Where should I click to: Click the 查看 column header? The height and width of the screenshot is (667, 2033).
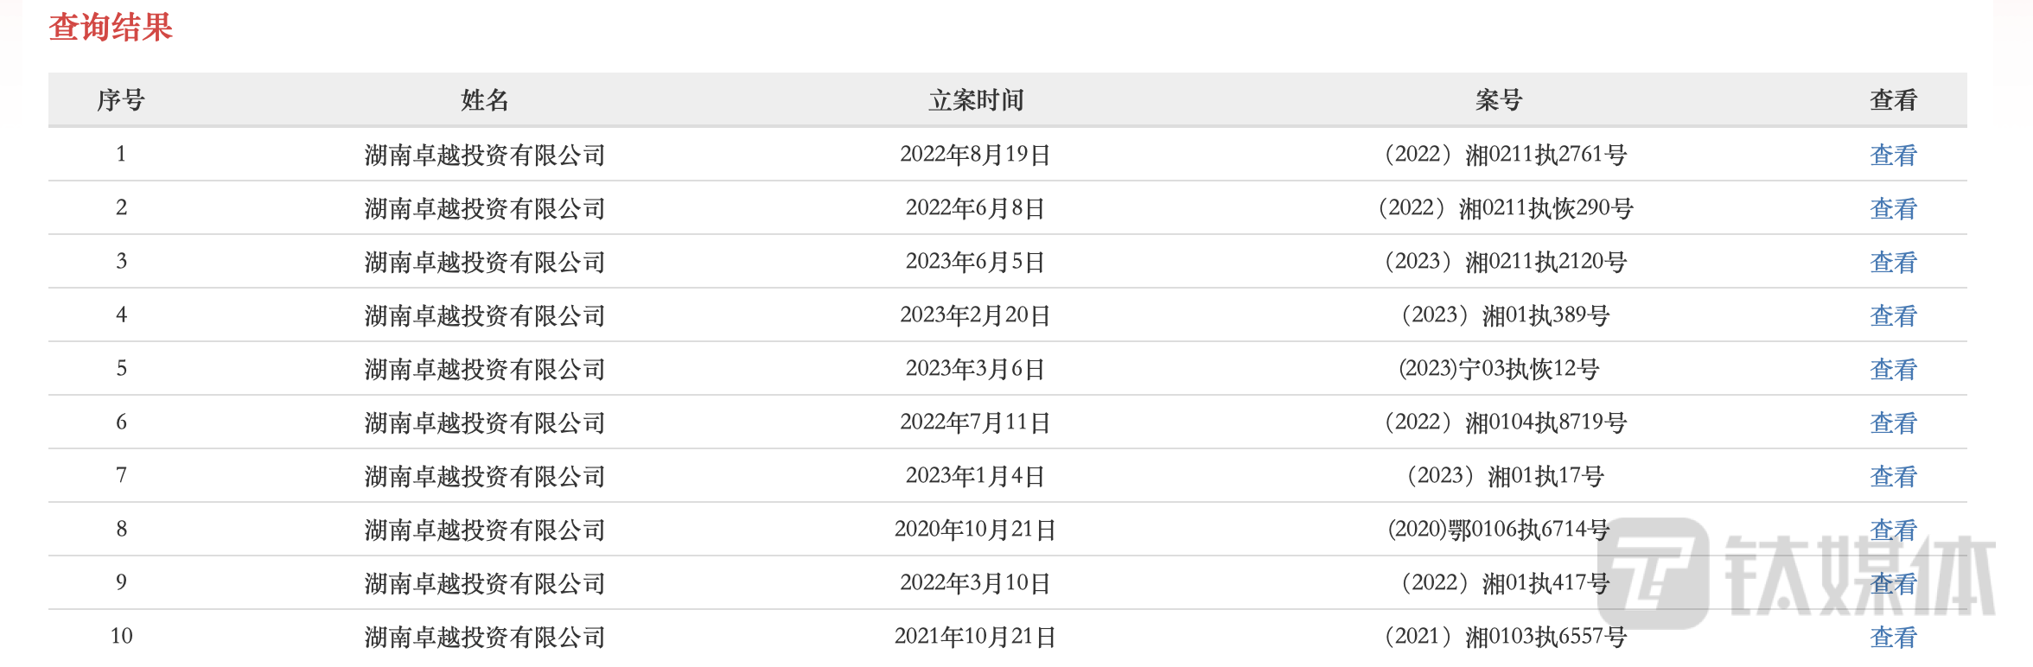point(1893,100)
